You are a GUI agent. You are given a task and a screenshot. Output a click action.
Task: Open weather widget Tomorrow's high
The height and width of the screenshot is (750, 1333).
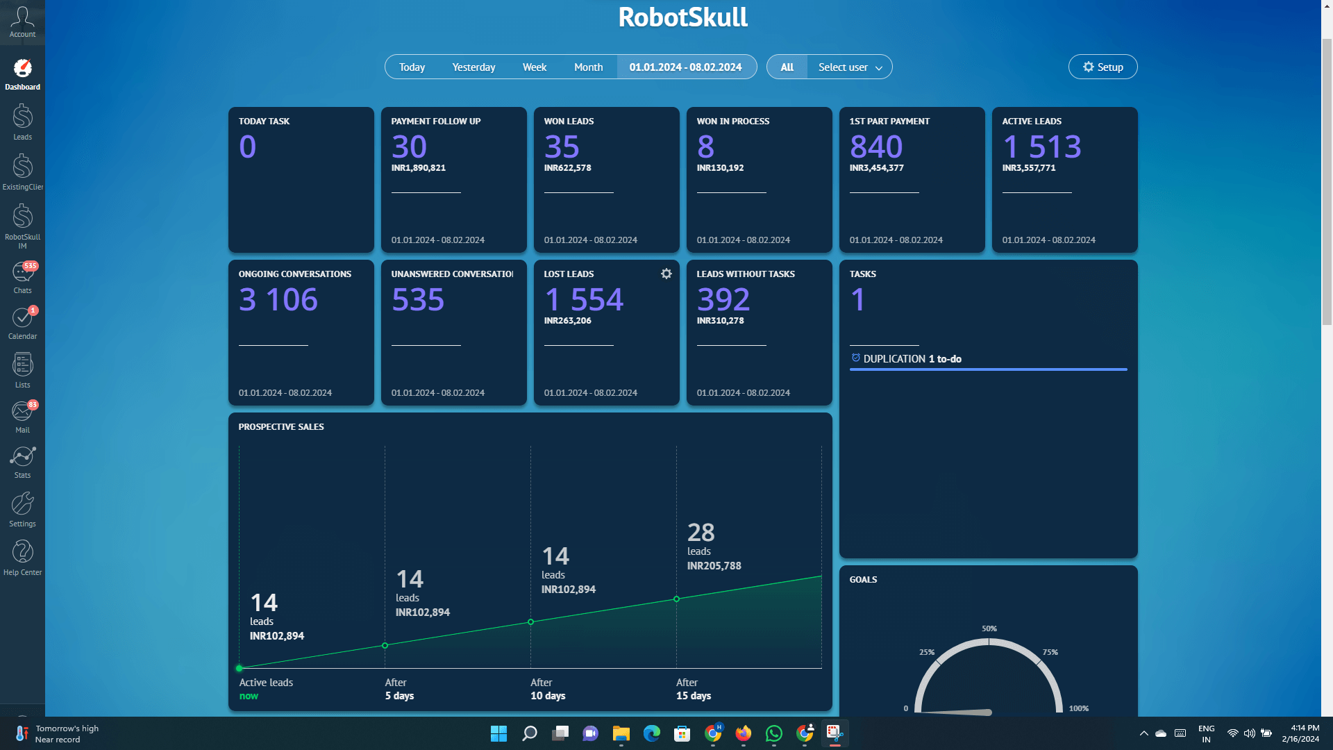point(57,733)
